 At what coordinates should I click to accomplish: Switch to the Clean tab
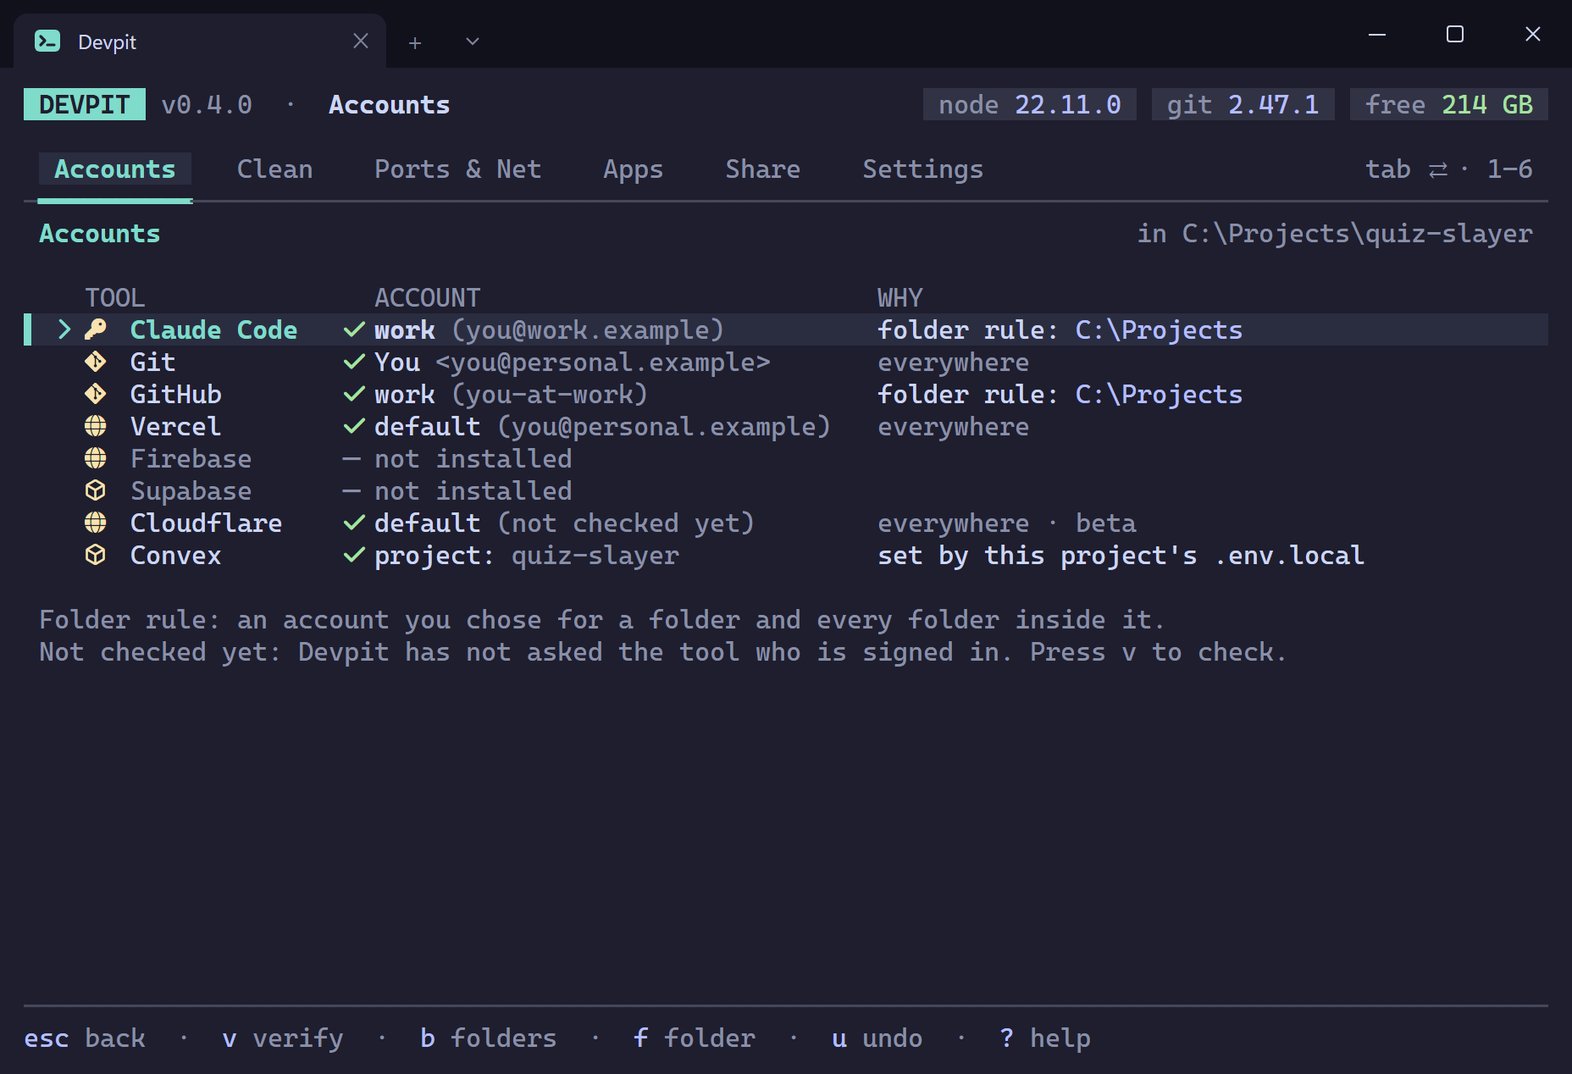tap(274, 169)
